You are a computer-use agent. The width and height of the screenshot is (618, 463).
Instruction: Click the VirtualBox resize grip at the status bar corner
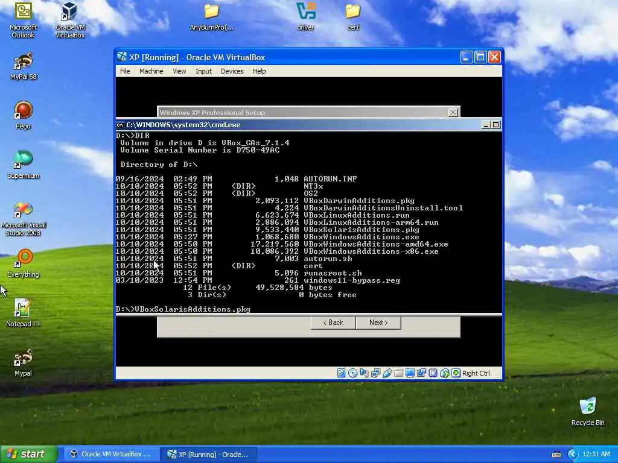(x=498, y=376)
